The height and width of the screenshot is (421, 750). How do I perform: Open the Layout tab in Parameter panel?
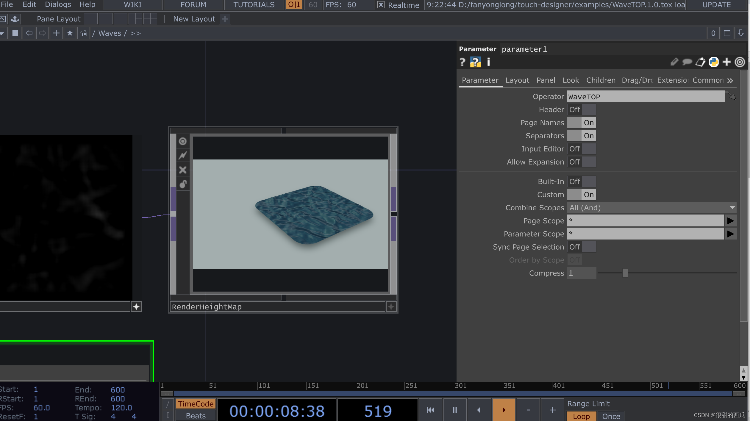point(517,80)
